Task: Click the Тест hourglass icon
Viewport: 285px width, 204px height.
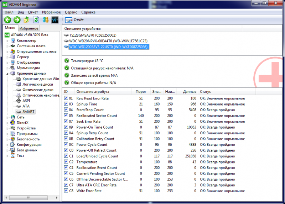Action: point(13,156)
